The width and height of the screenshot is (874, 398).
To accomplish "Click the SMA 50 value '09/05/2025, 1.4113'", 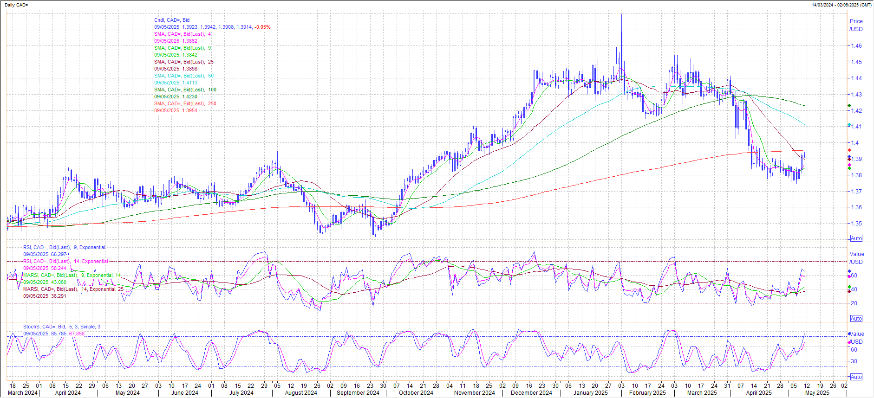I will [x=176, y=83].
